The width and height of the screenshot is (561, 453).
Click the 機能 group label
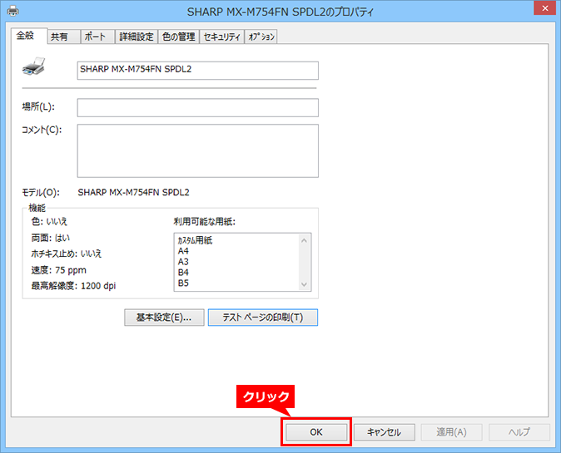(37, 208)
